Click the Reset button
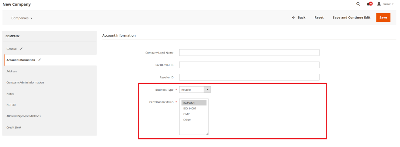 319,18
